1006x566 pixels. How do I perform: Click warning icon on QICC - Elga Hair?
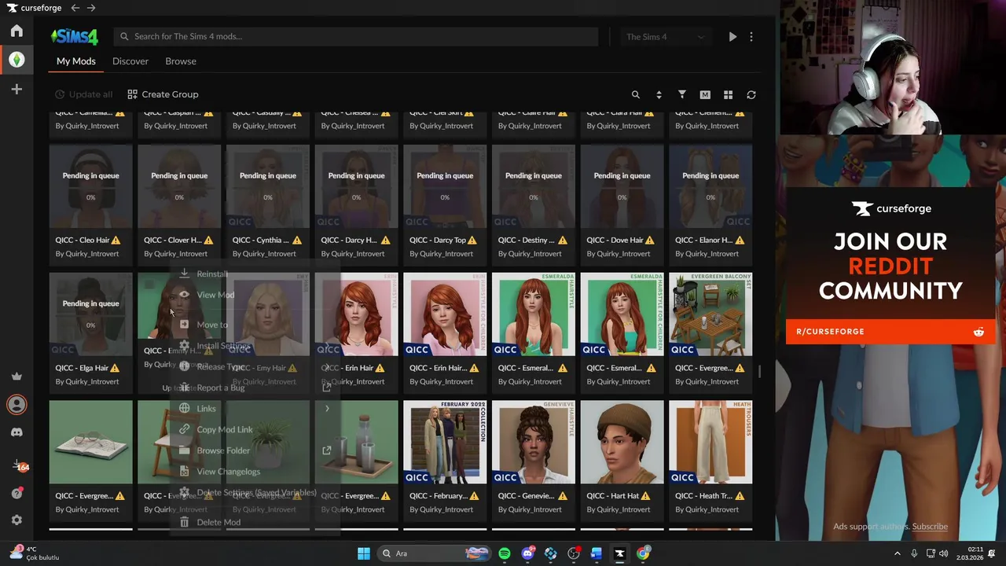click(115, 368)
